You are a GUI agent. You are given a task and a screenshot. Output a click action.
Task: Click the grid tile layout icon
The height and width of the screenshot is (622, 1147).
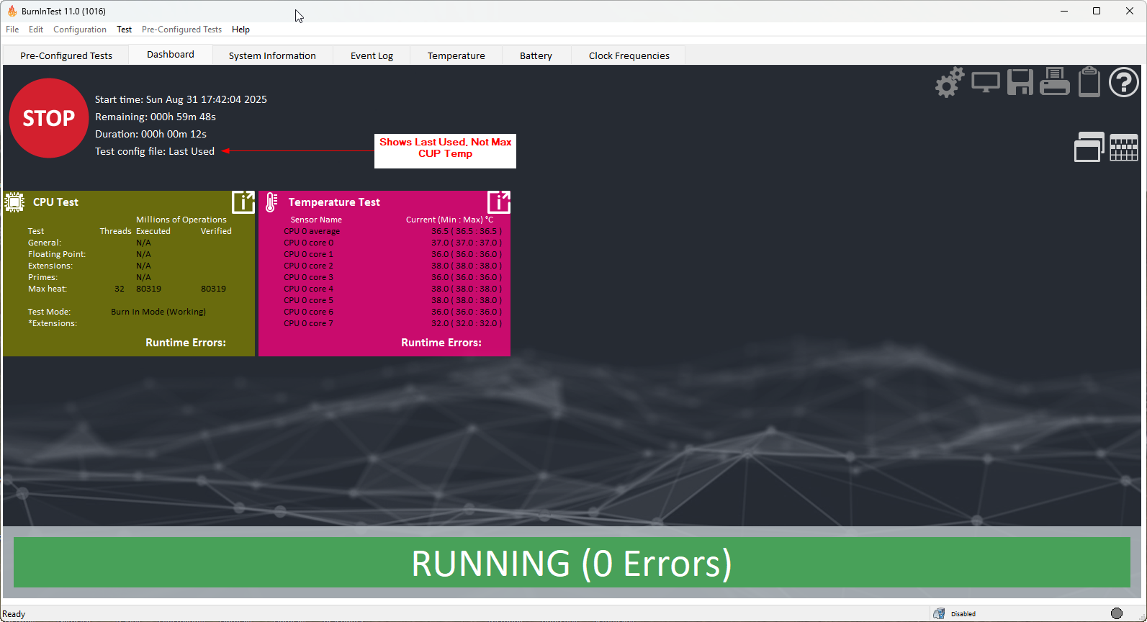(x=1124, y=148)
